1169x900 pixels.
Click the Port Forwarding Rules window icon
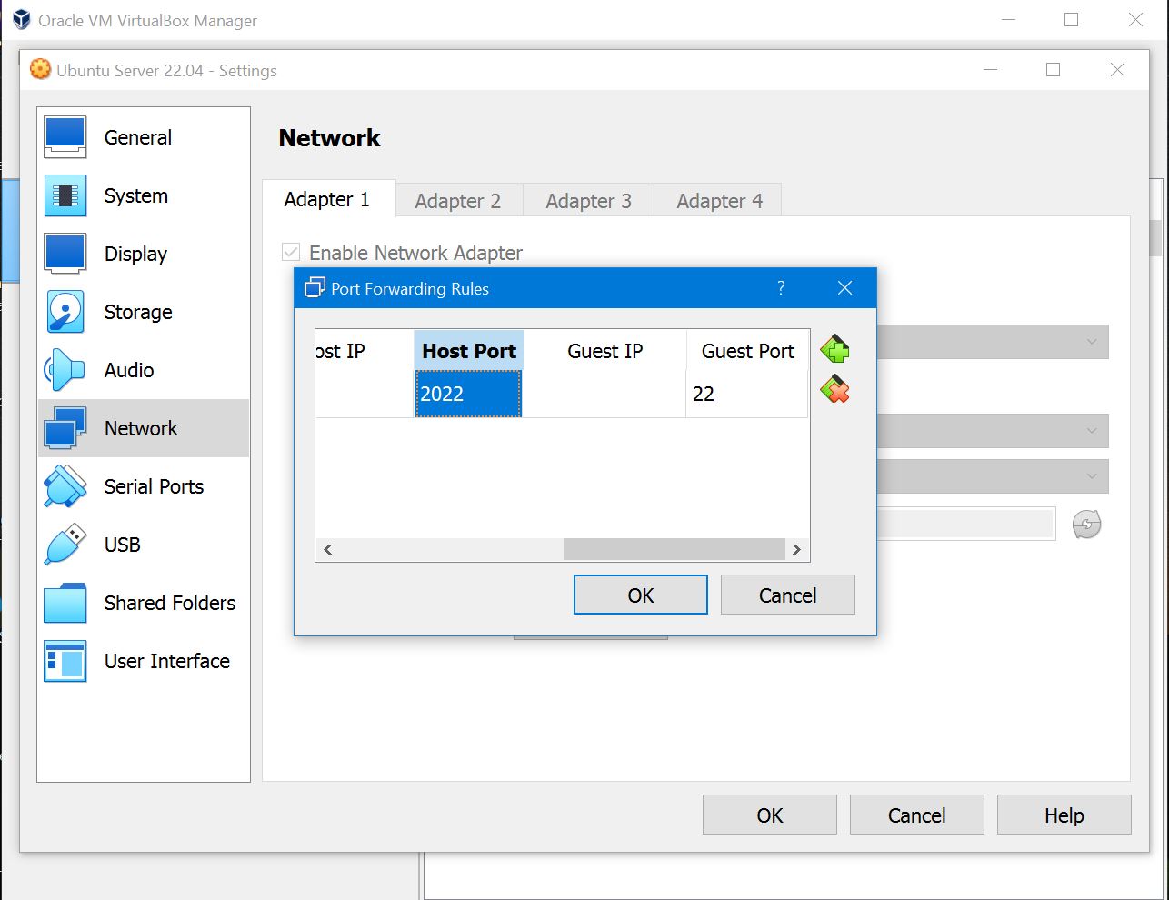(x=315, y=288)
